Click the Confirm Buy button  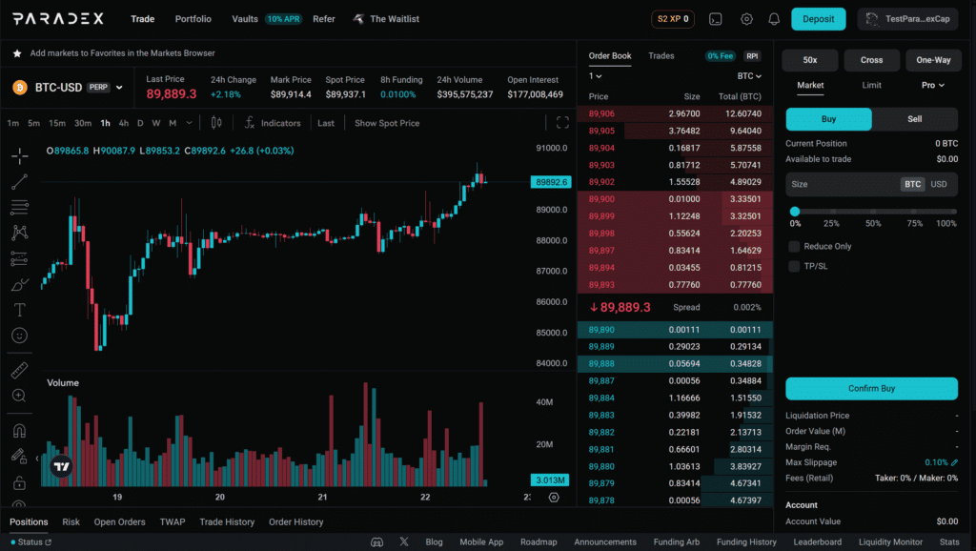871,389
